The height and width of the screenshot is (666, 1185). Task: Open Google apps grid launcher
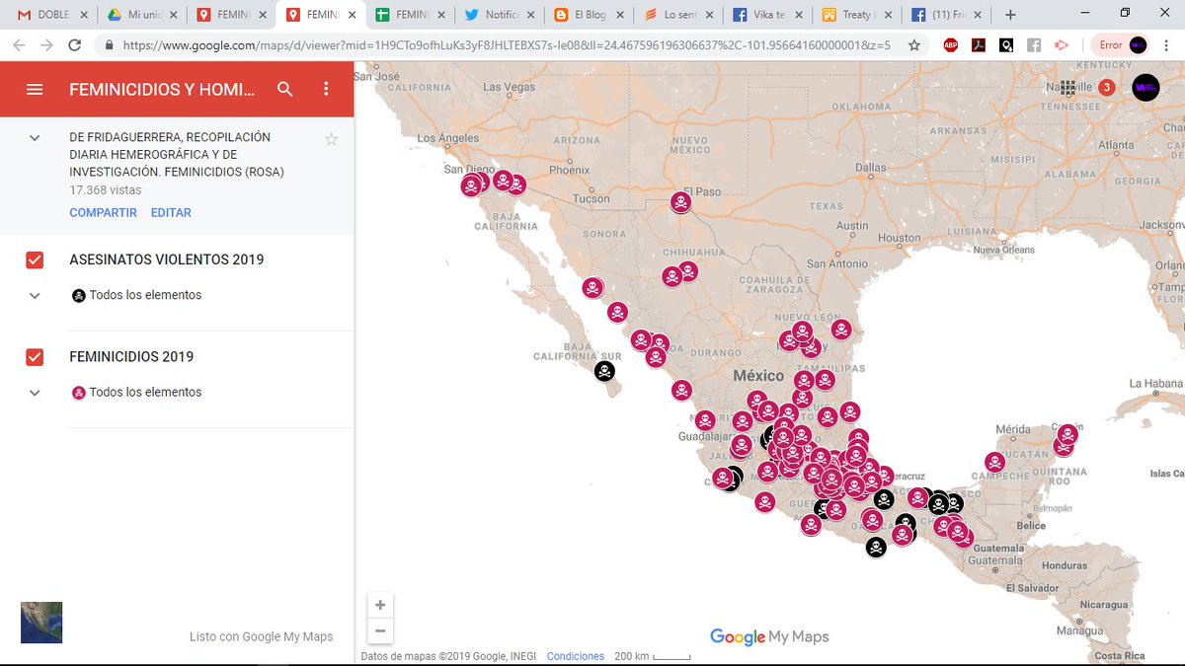tap(1067, 88)
